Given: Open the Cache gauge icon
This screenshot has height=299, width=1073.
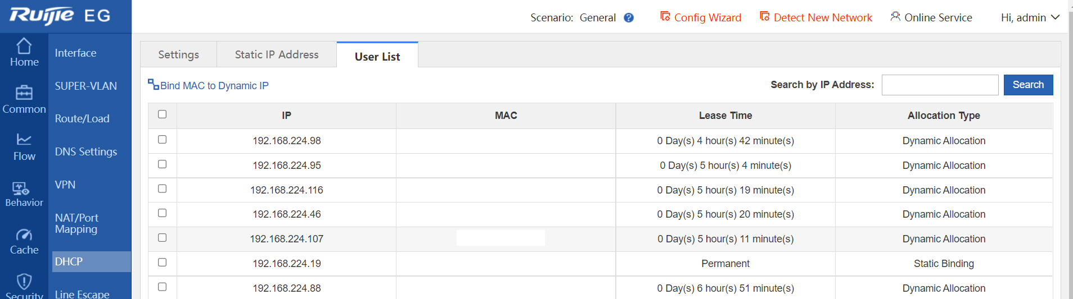Looking at the screenshot, I should 24,234.
